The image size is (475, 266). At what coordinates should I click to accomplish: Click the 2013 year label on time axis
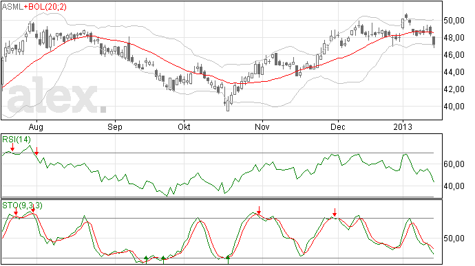[403, 126]
